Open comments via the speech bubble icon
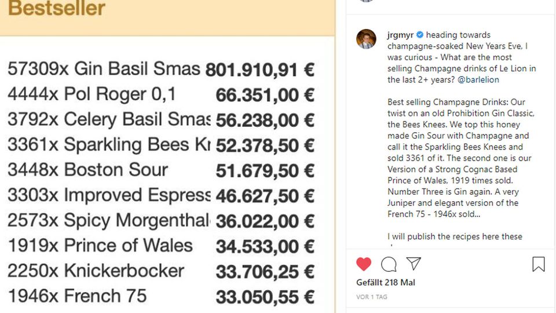 pos(389,264)
